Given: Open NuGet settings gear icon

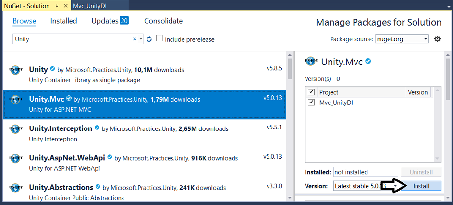Looking at the screenshot, I should click(x=438, y=39).
